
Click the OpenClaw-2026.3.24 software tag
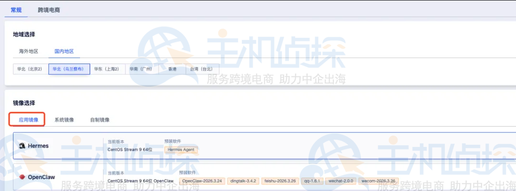202,181
